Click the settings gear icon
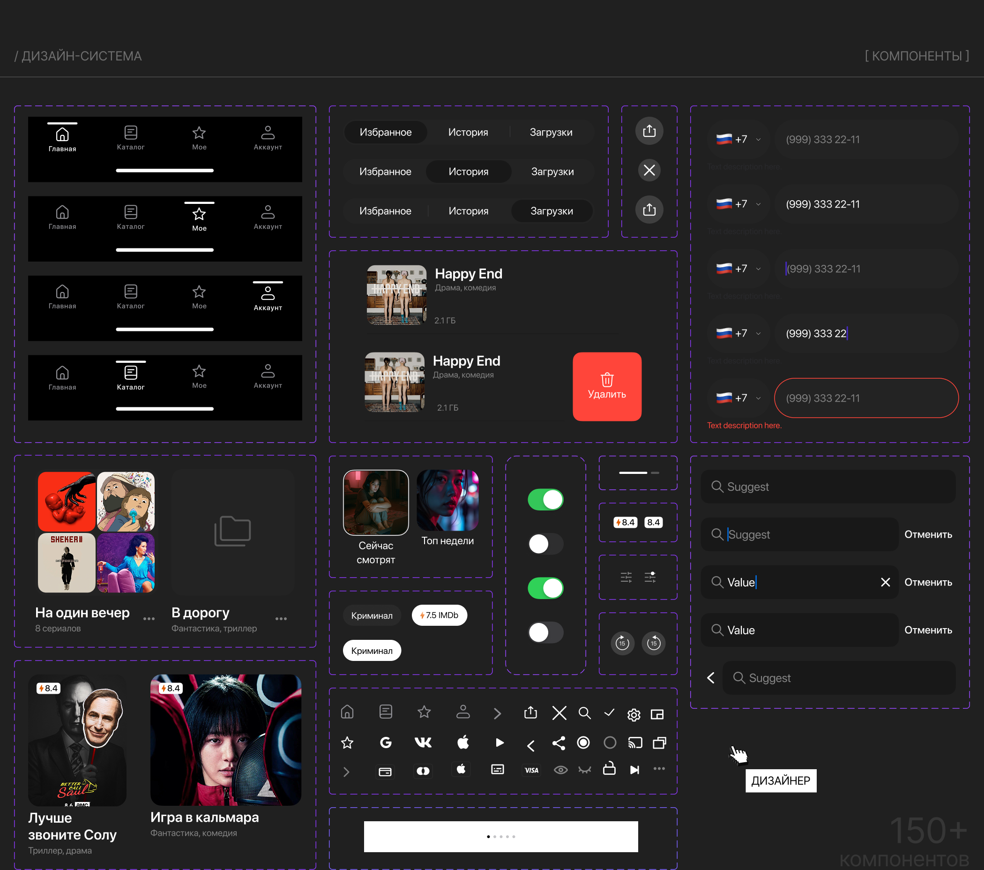Screen dimensions: 984x870 634,714
